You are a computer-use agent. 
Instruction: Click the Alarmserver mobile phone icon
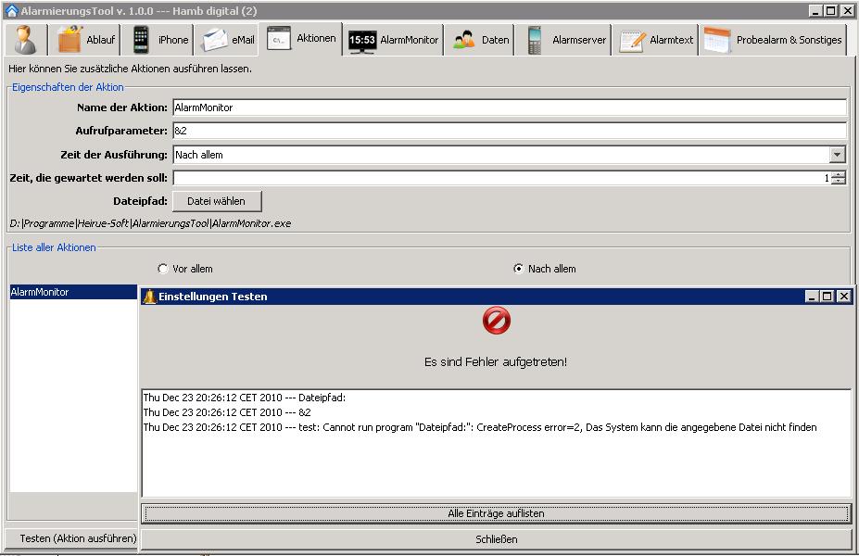(x=535, y=40)
